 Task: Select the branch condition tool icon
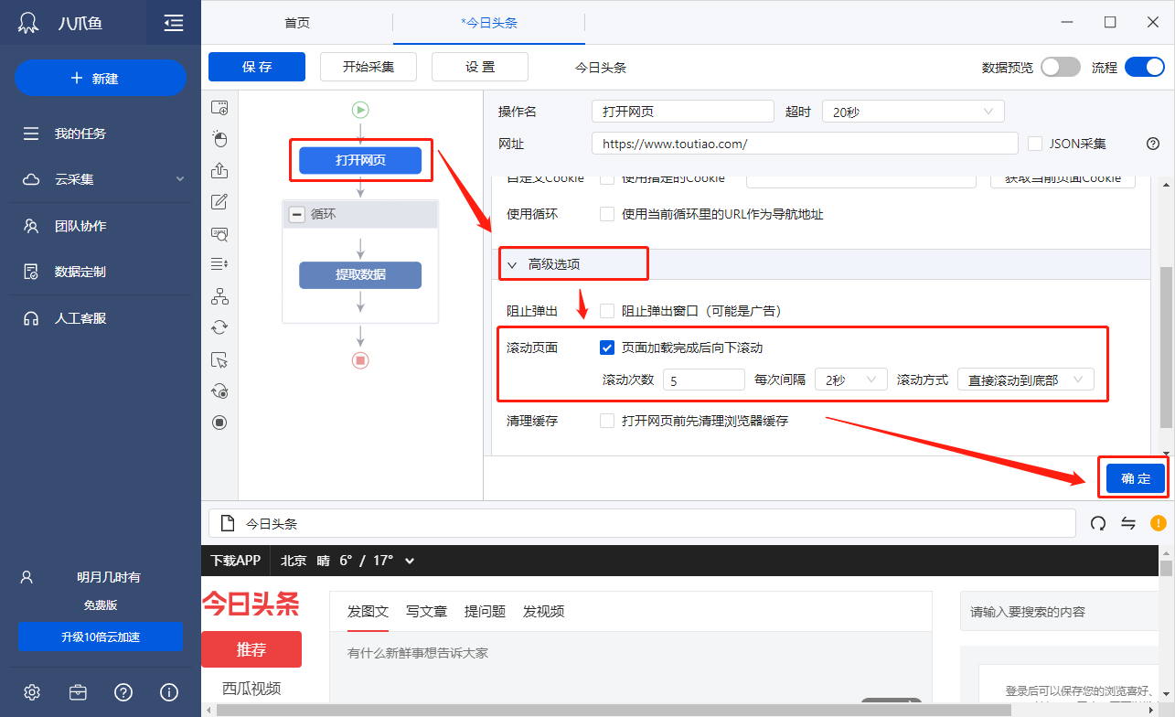click(219, 296)
